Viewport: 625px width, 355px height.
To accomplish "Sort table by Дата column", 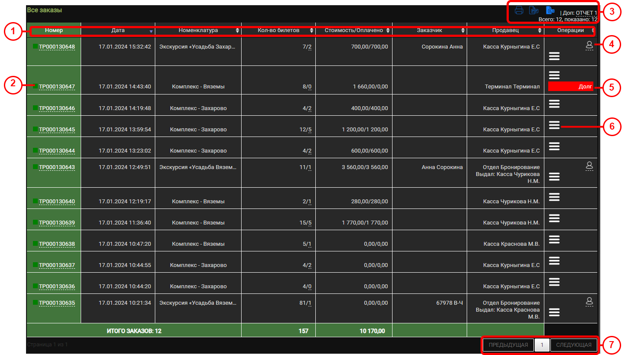I will pyautogui.click(x=118, y=30).
